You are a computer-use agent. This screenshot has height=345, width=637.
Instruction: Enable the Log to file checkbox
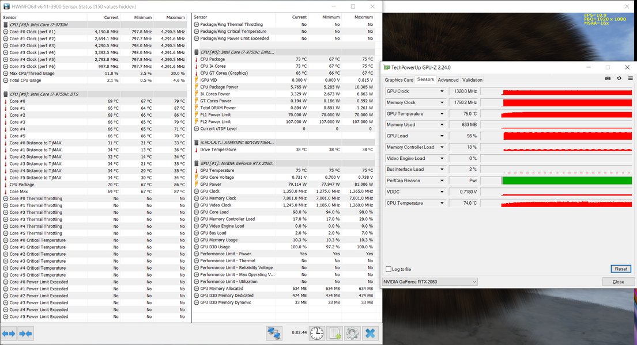click(389, 269)
